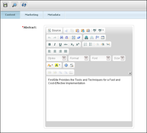Click the Refresh arrows icon
The height and width of the screenshot is (133, 147).
(x=24, y=5)
